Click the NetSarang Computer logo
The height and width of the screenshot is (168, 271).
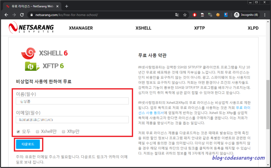31,28
